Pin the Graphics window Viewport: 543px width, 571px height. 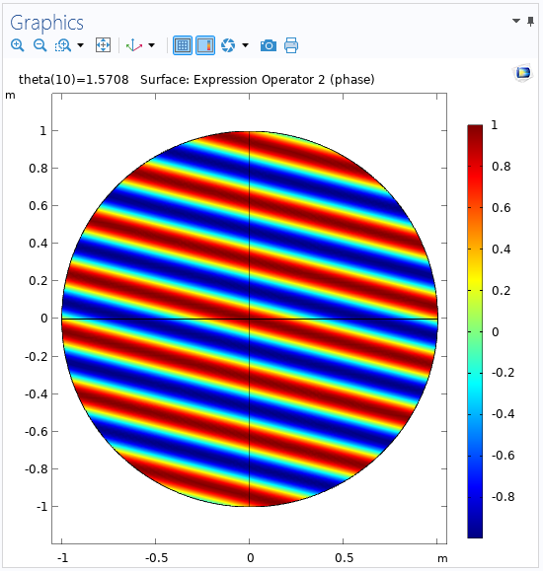pos(530,22)
